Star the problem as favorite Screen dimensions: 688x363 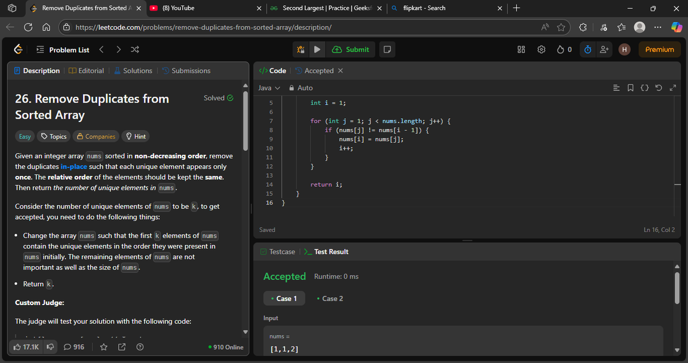click(x=104, y=347)
